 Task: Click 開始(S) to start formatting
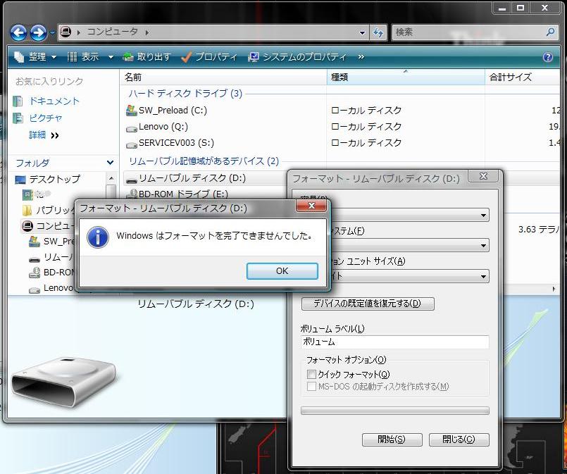(392, 439)
